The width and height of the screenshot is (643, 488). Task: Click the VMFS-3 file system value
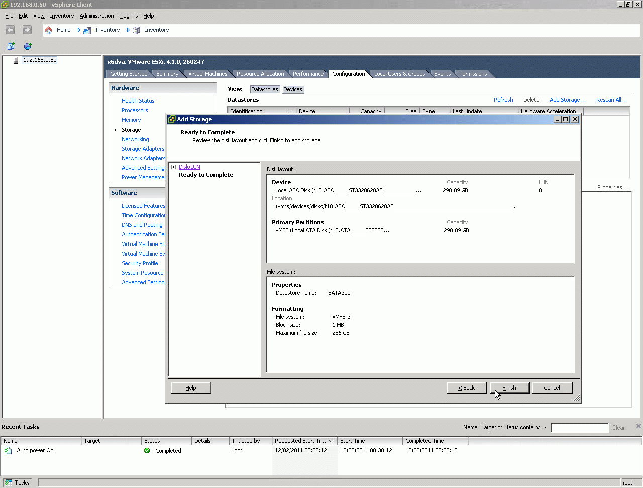pos(341,317)
